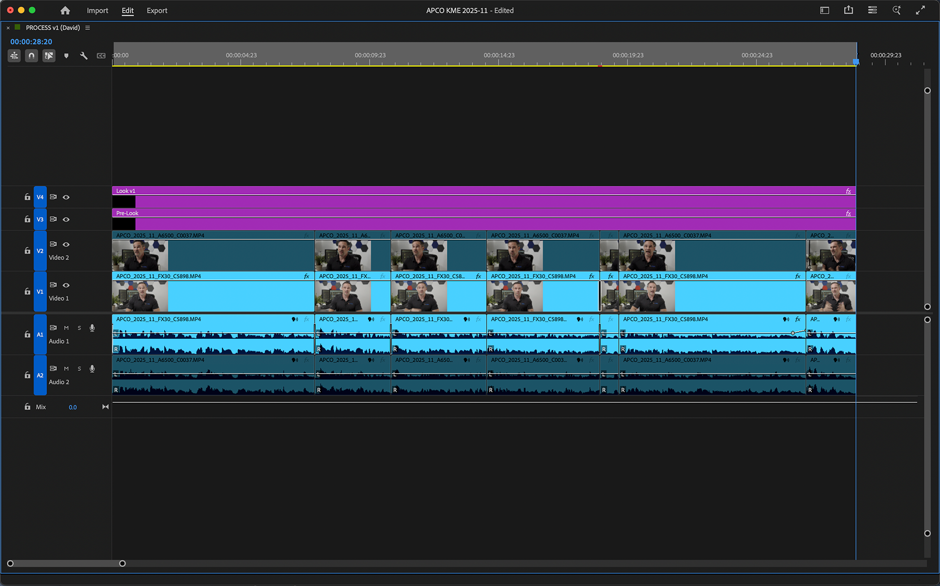Enable the snapping magnet tool
940x586 pixels.
(x=31, y=55)
